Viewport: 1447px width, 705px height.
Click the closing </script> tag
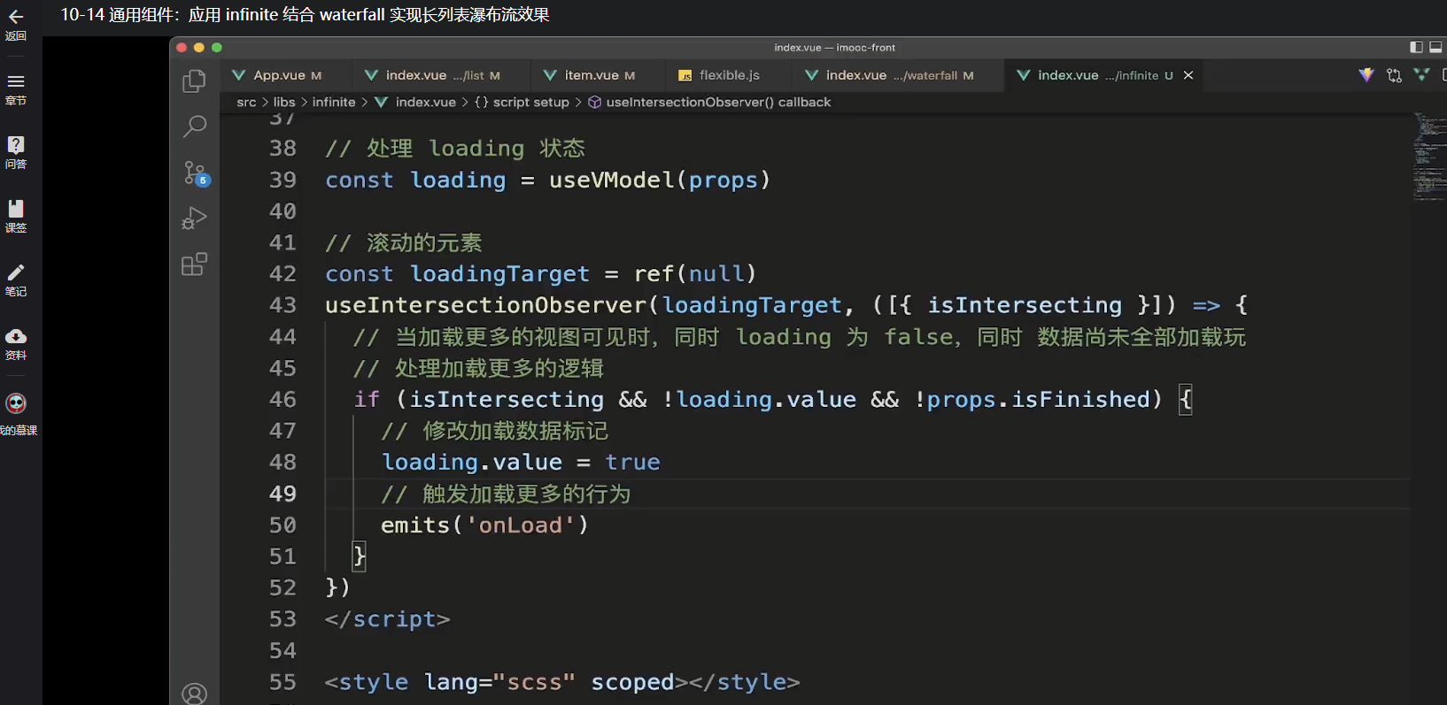click(x=387, y=619)
